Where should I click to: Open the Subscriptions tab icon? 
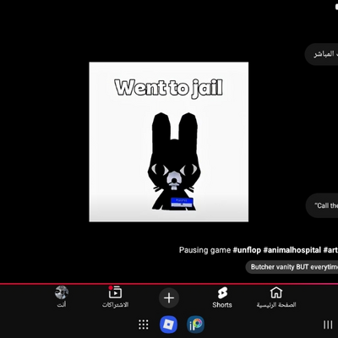[x=115, y=293]
